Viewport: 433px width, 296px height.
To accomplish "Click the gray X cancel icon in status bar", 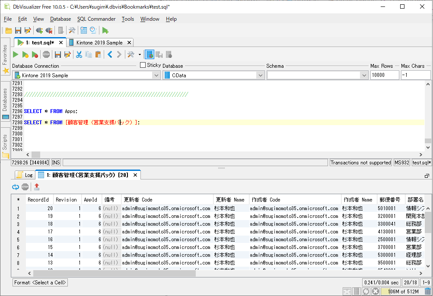I will 375,291.
